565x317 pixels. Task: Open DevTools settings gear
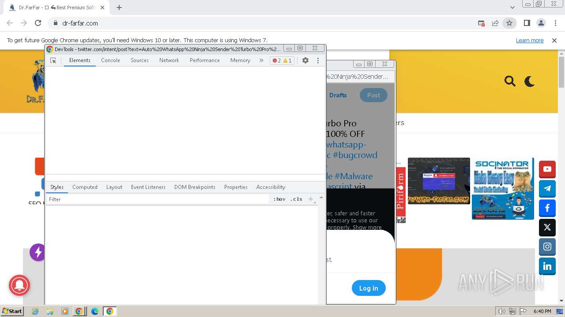(305, 60)
